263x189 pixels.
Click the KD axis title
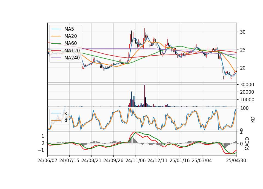tap(253, 120)
